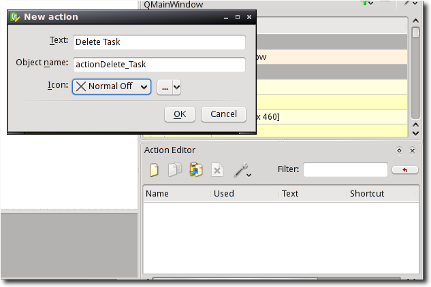431x287 pixels.
Task: Click the property editor scrollbar up arrow
Action: 415,21
